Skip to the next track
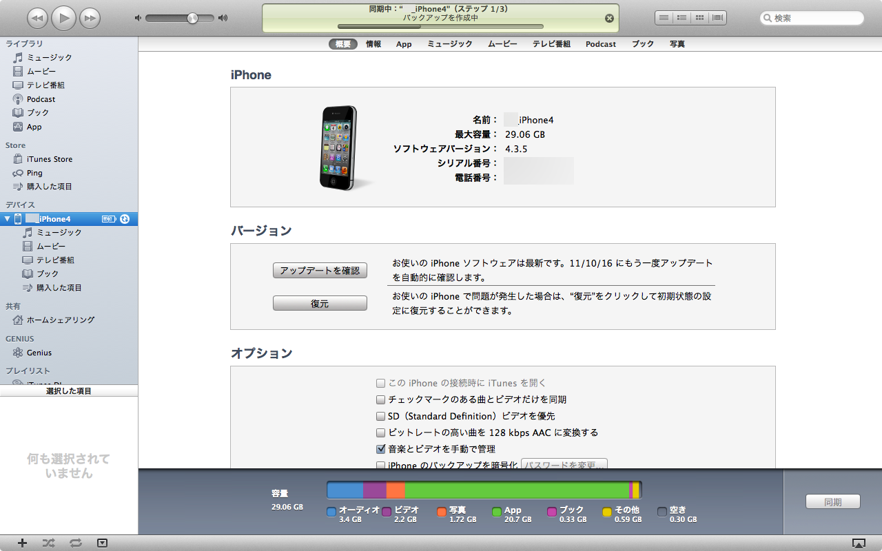Screen dimensions: 882x551 click(x=90, y=18)
